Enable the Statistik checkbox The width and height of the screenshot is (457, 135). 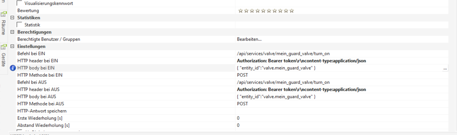19,25
